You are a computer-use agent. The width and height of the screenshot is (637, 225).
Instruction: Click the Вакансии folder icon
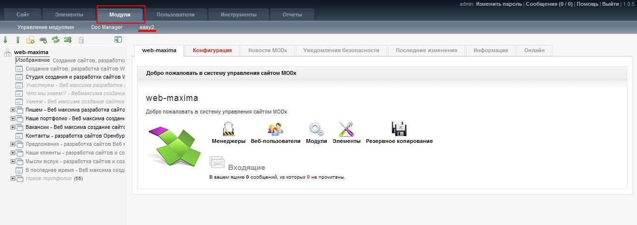coord(20,127)
